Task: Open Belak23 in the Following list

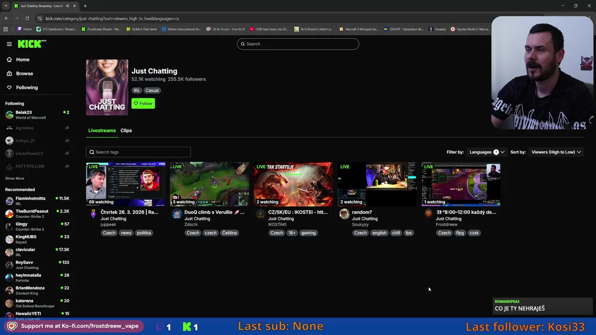Action: click(37, 115)
